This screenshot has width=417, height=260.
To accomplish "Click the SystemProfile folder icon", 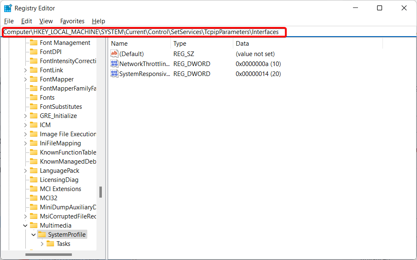I will (43, 234).
